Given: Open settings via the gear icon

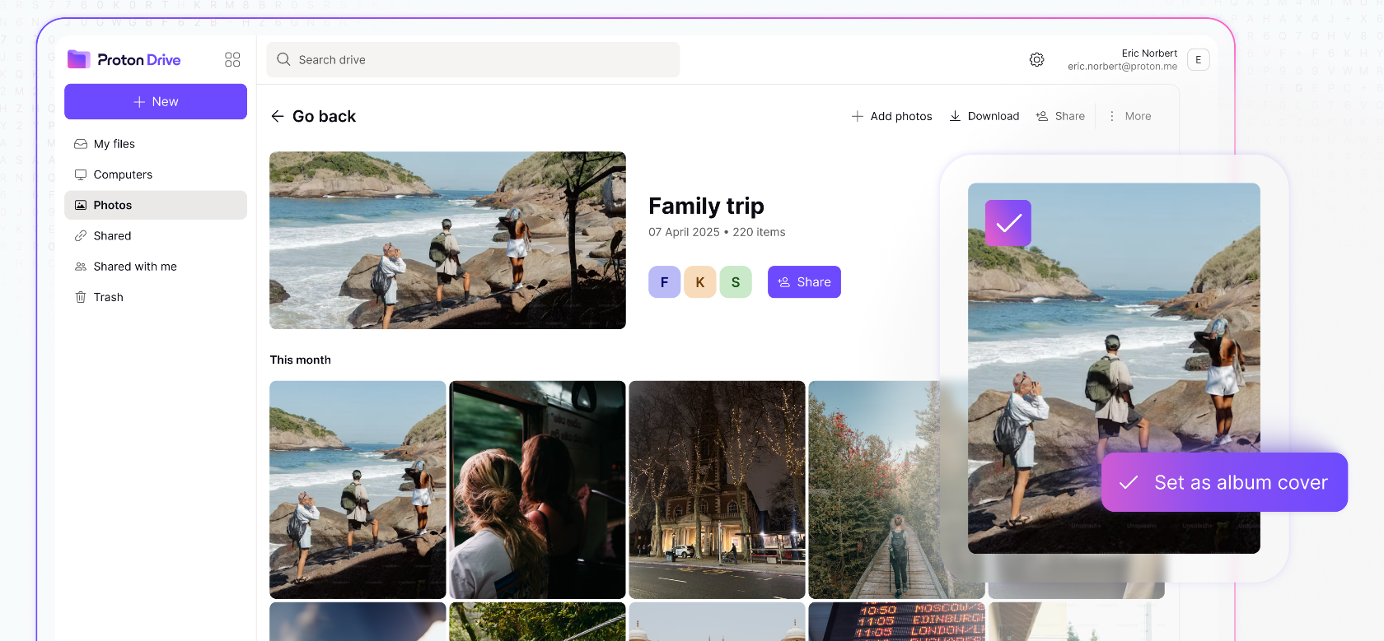Looking at the screenshot, I should [x=1036, y=59].
